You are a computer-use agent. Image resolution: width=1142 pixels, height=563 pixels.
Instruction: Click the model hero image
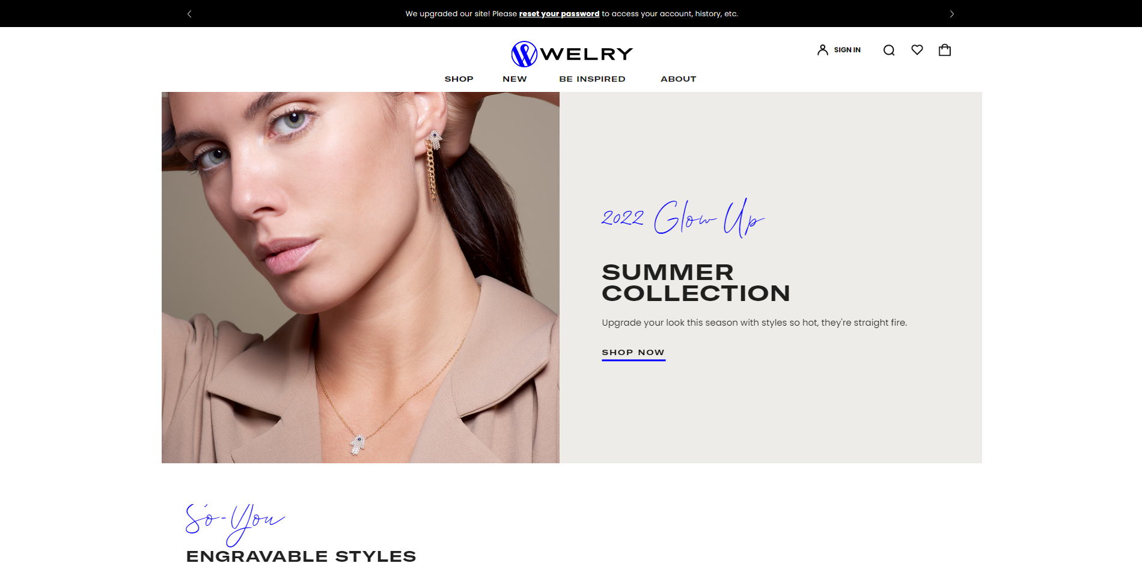point(361,278)
